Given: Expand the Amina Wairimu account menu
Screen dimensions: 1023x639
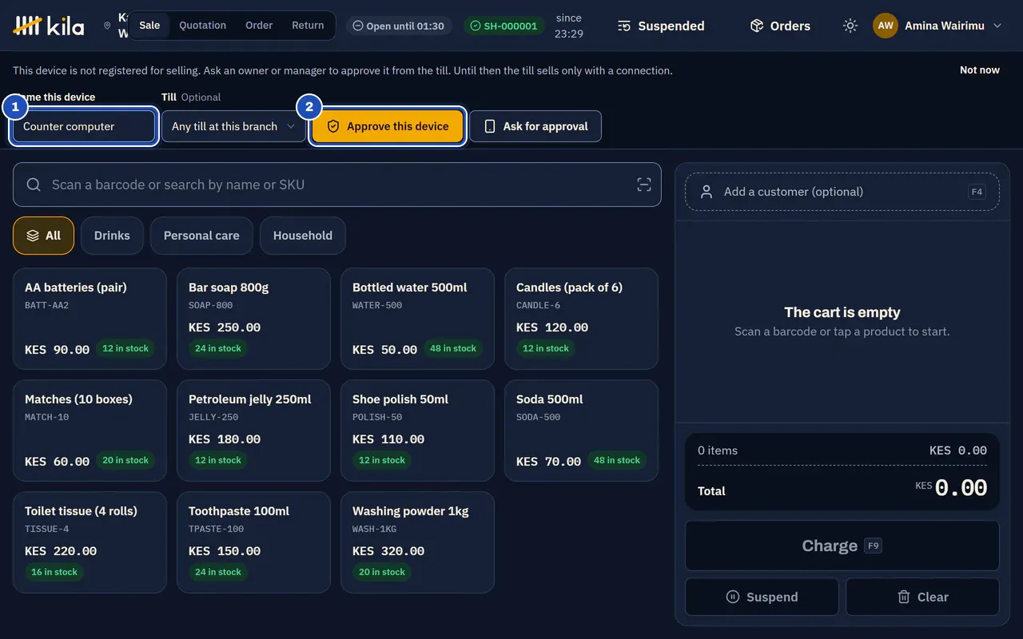Looking at the screenshot, I should pos(938,26).
